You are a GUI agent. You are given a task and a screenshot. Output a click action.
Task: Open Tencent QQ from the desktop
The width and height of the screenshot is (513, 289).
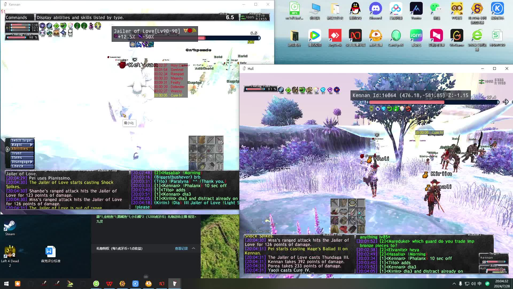pyautogui.click(x=355, y=9)
